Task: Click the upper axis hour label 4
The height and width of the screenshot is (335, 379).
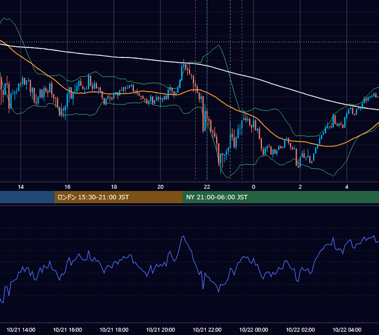Action: point(347,187)
